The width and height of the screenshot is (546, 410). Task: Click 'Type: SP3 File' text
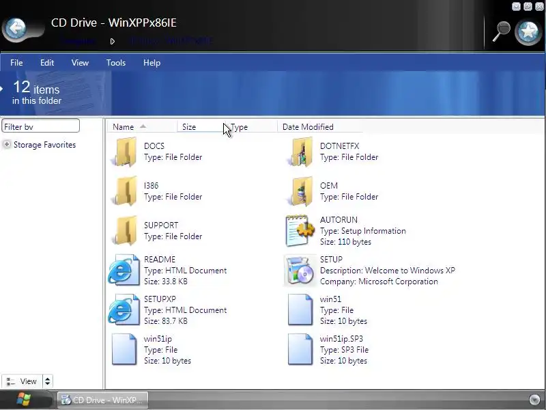pos(344,350)
